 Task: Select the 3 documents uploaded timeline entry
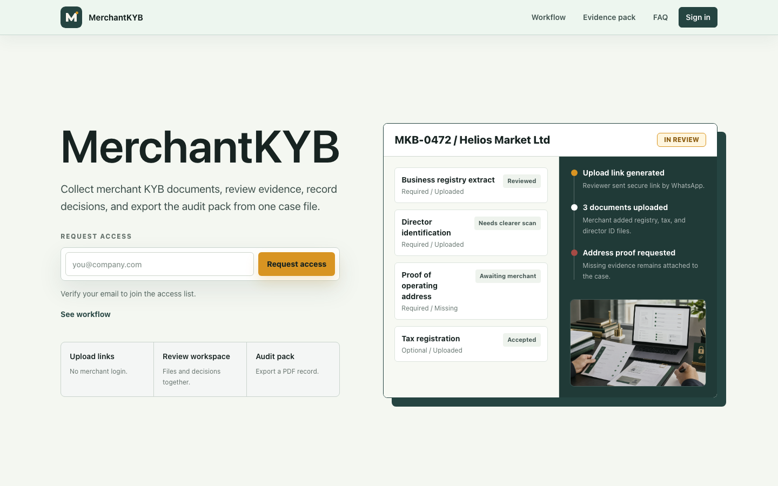tap(638, 219)
